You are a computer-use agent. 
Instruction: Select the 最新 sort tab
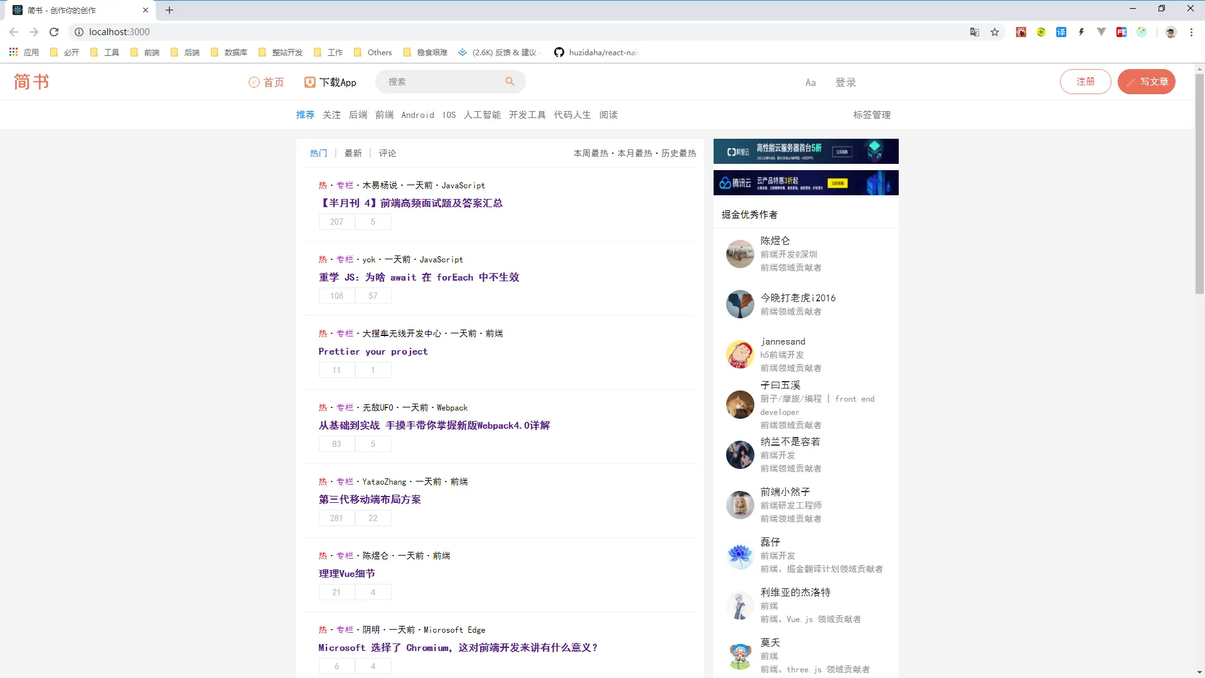(353, 153)
